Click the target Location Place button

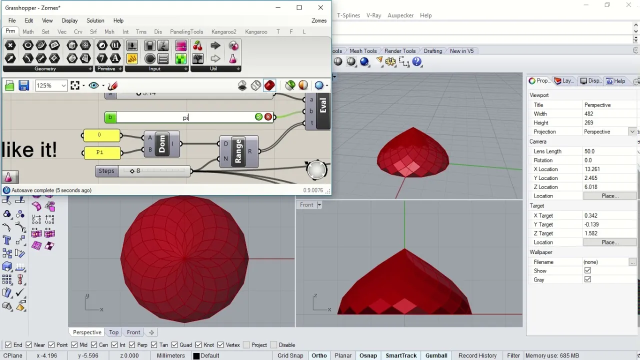609,242
